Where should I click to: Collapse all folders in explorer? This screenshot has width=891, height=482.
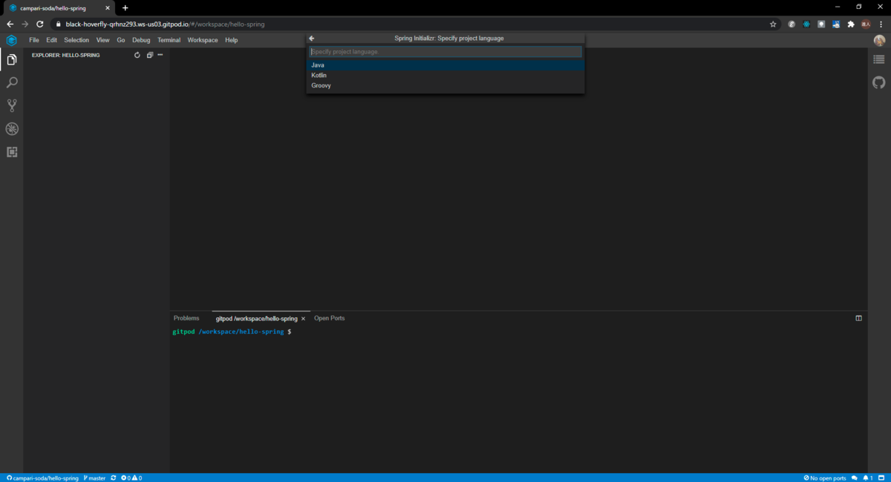tap(149, 55)
